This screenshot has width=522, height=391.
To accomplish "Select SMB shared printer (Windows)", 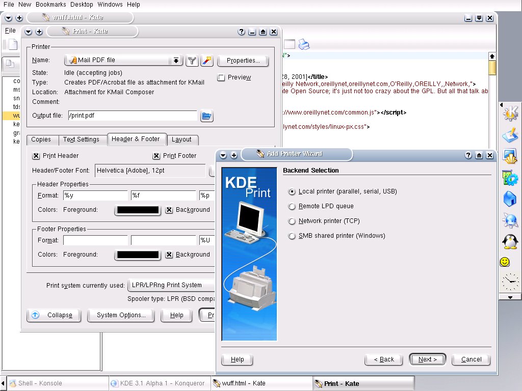I will (x=292, y=236).
